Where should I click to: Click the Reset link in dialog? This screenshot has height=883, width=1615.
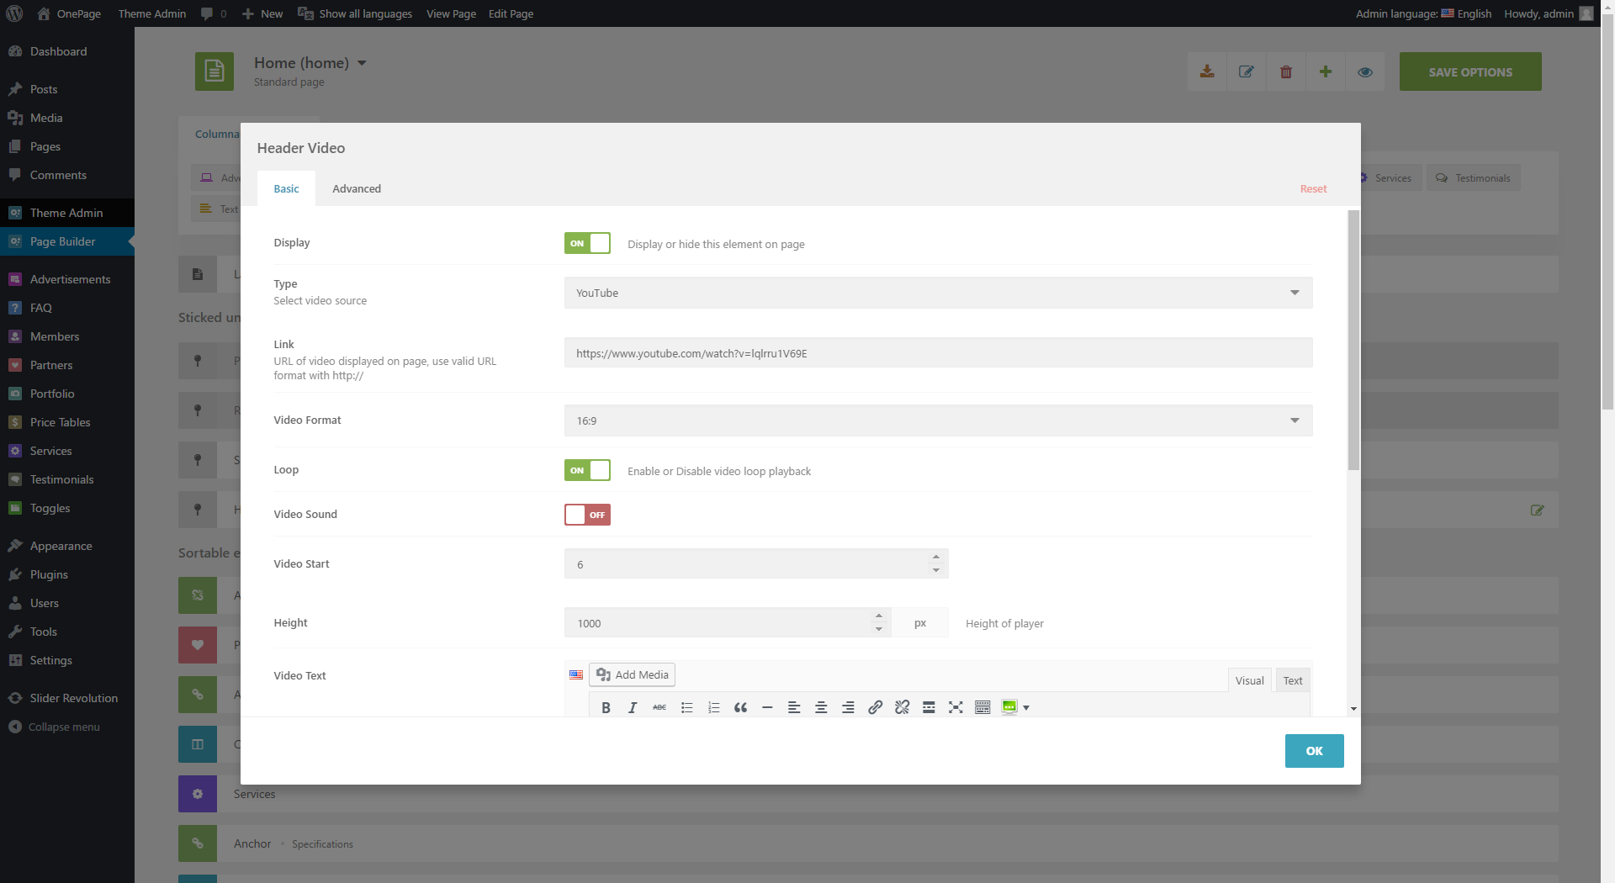(x=1313, y=188)
